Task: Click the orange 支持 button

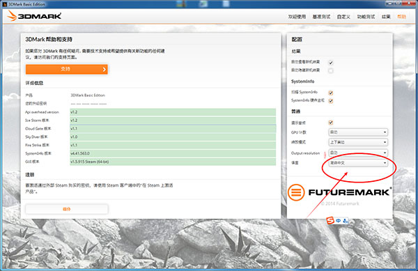Action: point(67,69)
